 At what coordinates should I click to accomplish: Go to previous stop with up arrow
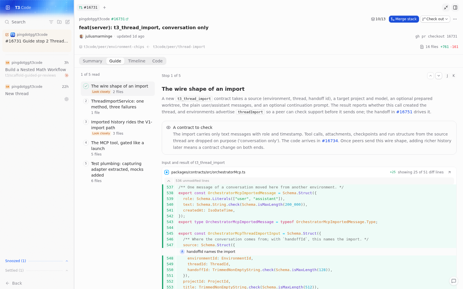coord(431,76)
